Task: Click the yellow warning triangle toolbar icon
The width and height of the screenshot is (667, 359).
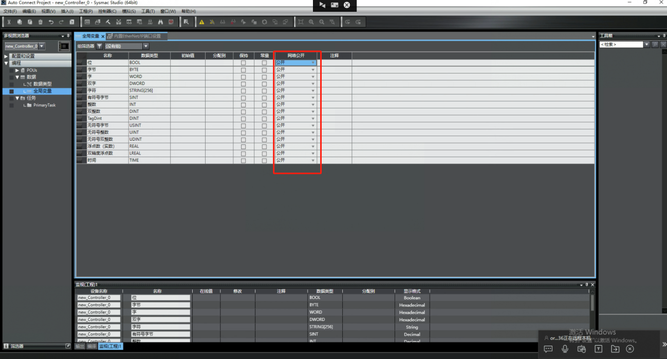Action: (x=201, y=22)
